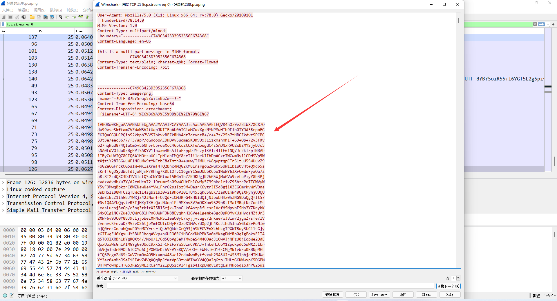
Task: Click the 返回 back button
Action: [403, 295]
